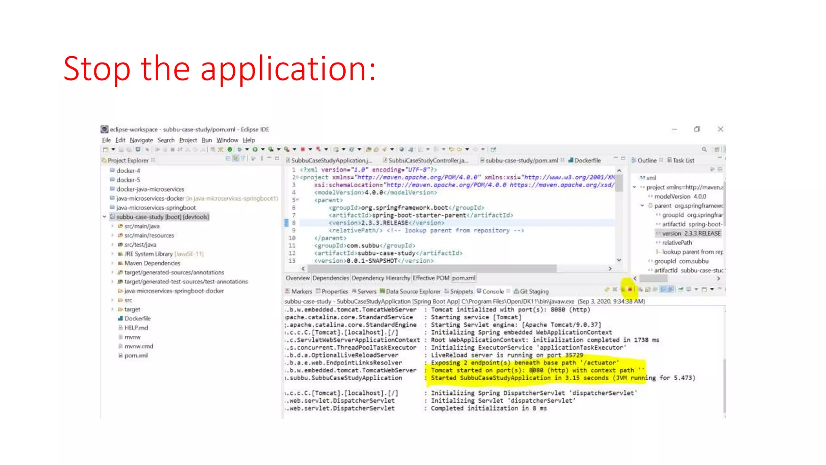826x465 pixels.
Task: Click the filter icon in Project Explorer
Action: coord(243,159)
